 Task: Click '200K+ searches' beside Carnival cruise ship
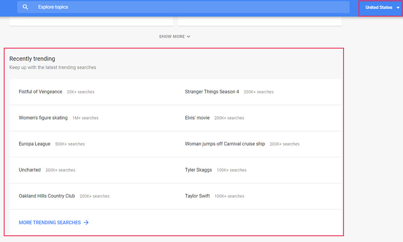point(284,144)
